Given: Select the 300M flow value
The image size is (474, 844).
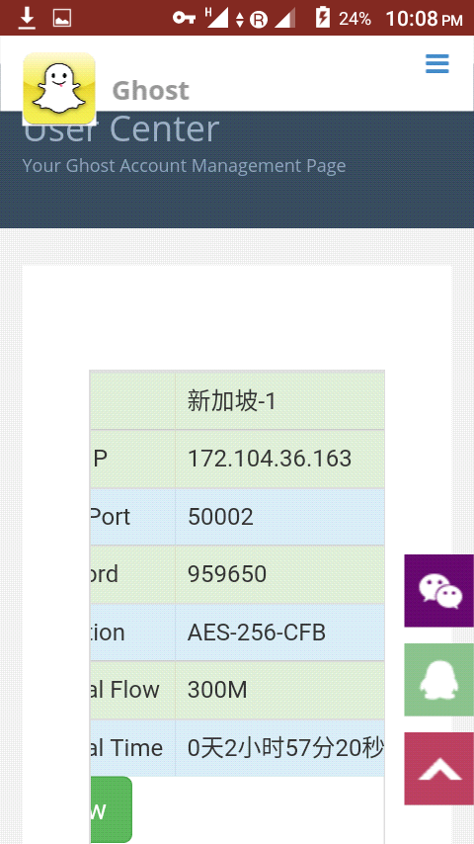Looking at the screenshot, I should click(x=217, y=690).
